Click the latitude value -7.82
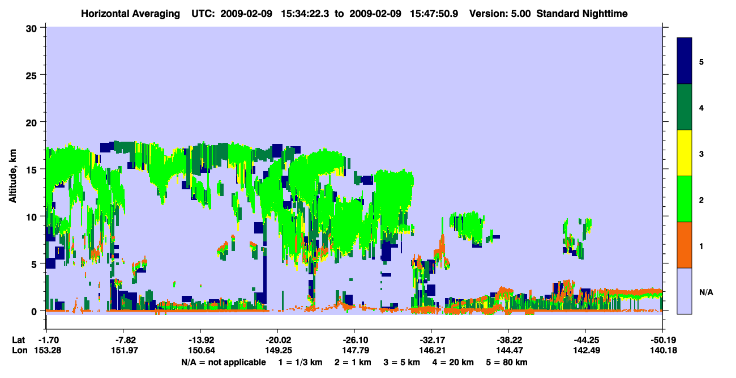This screenshot has height=378, width=736. 123,340
